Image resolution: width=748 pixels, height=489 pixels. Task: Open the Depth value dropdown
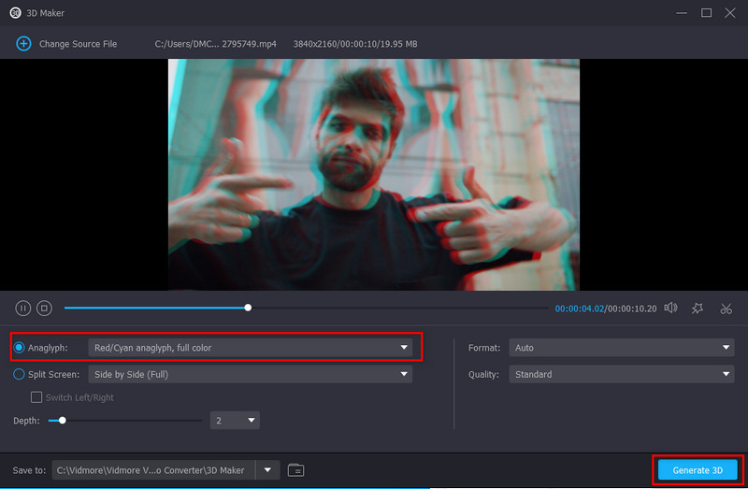click(235, 421)
